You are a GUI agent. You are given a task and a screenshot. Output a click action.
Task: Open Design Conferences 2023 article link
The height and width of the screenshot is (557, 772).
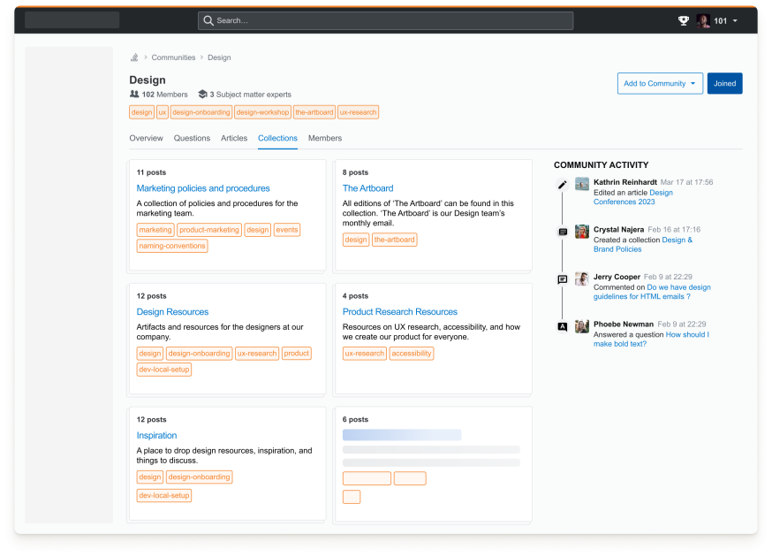point(633,197)
